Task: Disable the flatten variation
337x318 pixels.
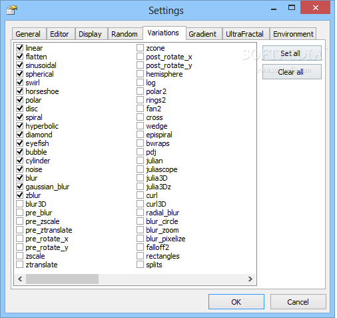Action: [x=20, y=56]
